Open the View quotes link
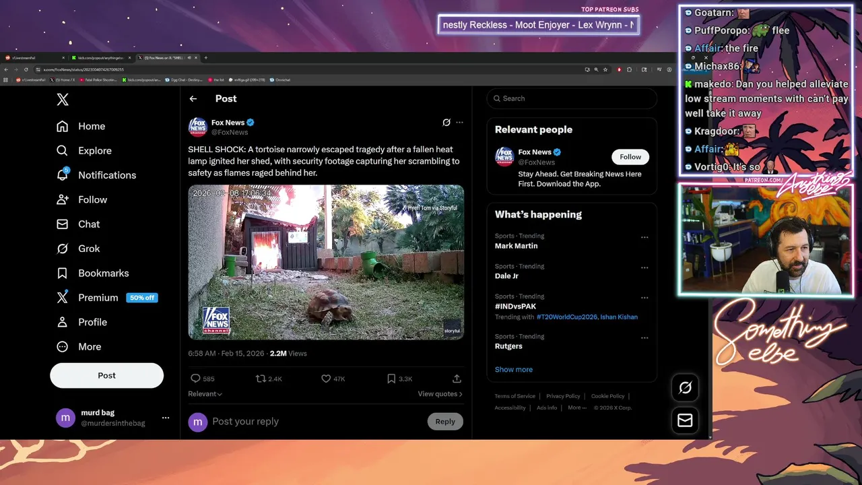The width and height of the screenshot is (862, 485). pyautogui.click(x=440, y=394)
